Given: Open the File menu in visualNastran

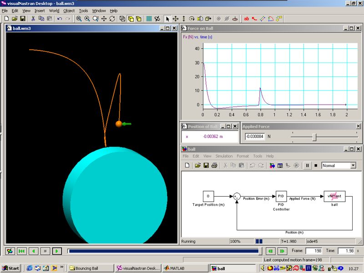Looking at the screenshot, I should (5, 10).
